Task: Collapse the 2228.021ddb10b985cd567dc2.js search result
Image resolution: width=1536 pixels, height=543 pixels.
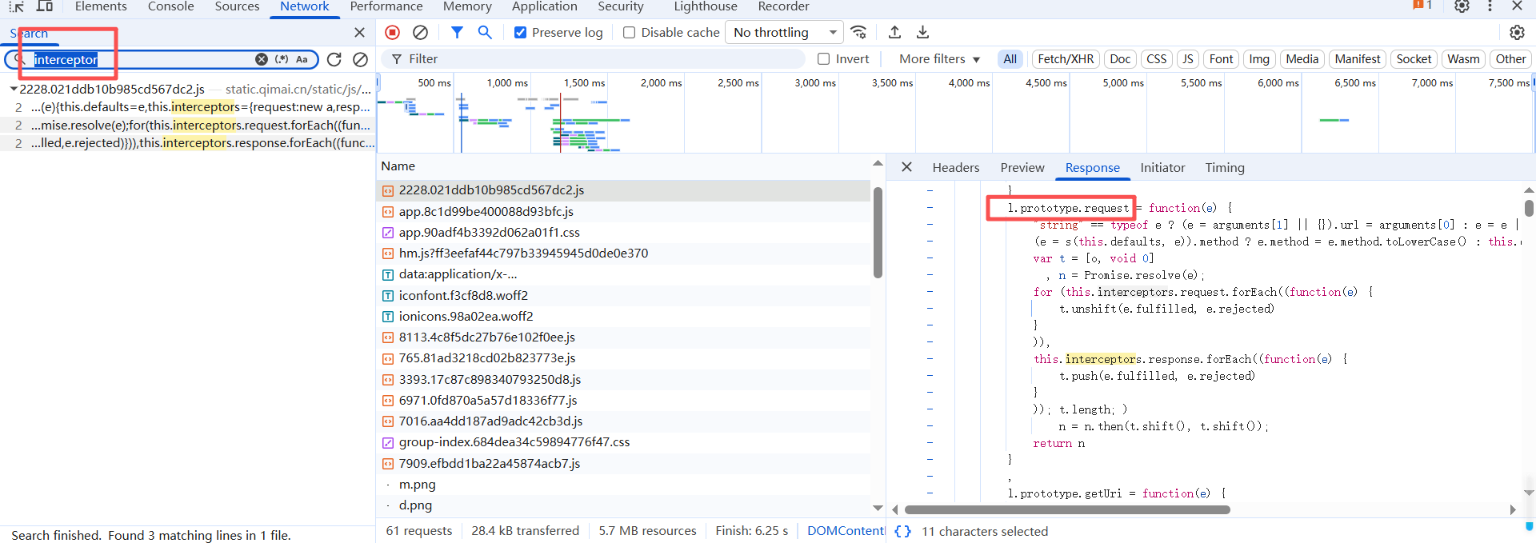Action: pos(14,90)
